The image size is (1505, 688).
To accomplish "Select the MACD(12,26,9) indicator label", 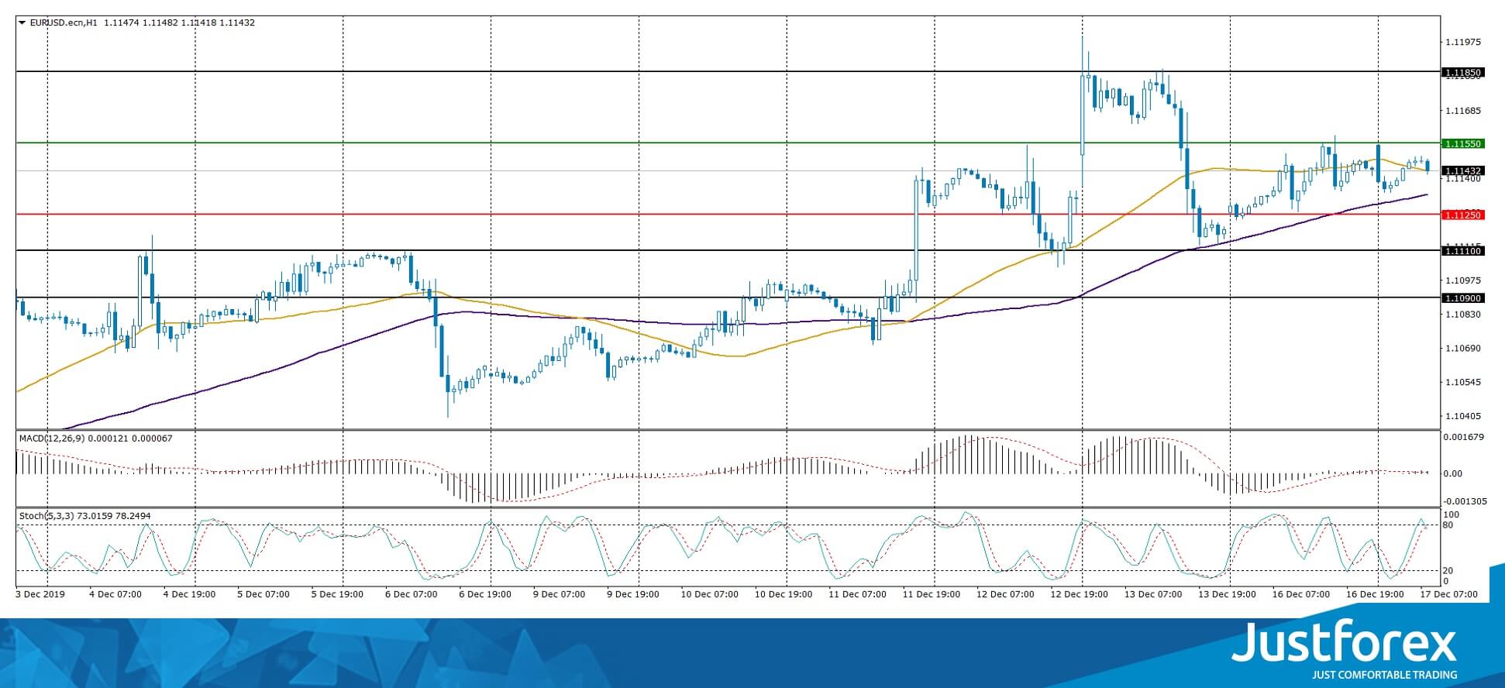I will coord(53,439).
